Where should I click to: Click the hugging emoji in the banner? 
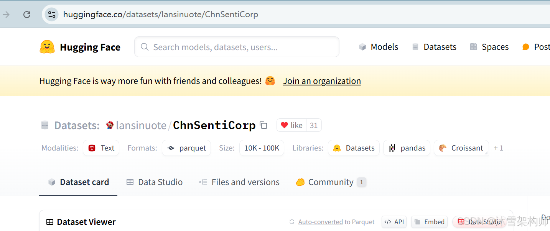[270, 81]
